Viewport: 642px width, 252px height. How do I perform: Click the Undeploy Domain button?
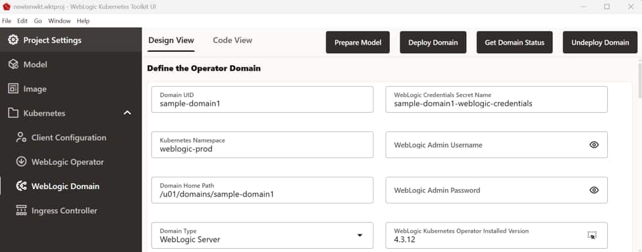tap(600, 43)
